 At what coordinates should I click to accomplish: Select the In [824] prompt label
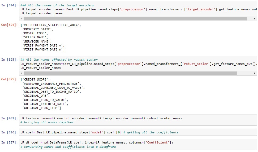coord(9,5)
